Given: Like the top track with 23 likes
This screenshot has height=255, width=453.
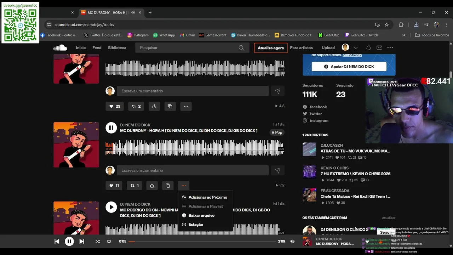Looking at the screenshot, I should click(x=115, y=106).
